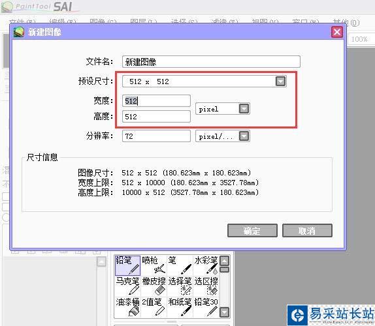Click the 分辨率 resolution field showing 72
The image size is (375, 326).
point(156,136)
